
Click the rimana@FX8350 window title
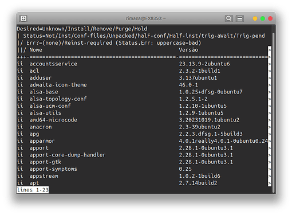coord(146,18)
